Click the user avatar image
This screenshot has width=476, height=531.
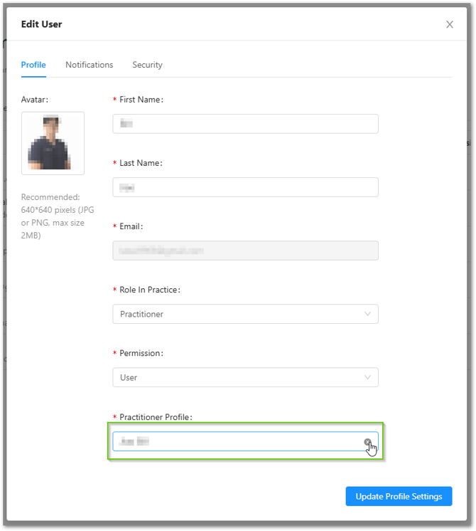click(x=53, y=143)
